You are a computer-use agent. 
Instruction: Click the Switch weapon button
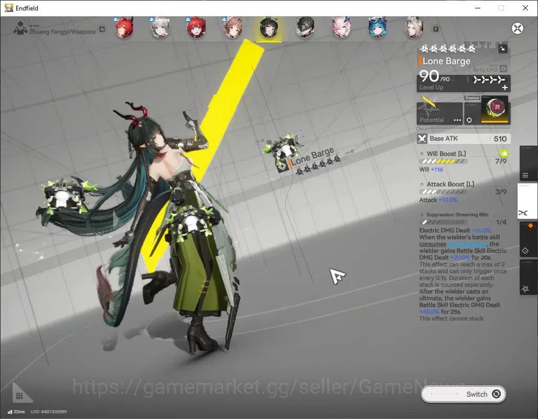point(463,394)
